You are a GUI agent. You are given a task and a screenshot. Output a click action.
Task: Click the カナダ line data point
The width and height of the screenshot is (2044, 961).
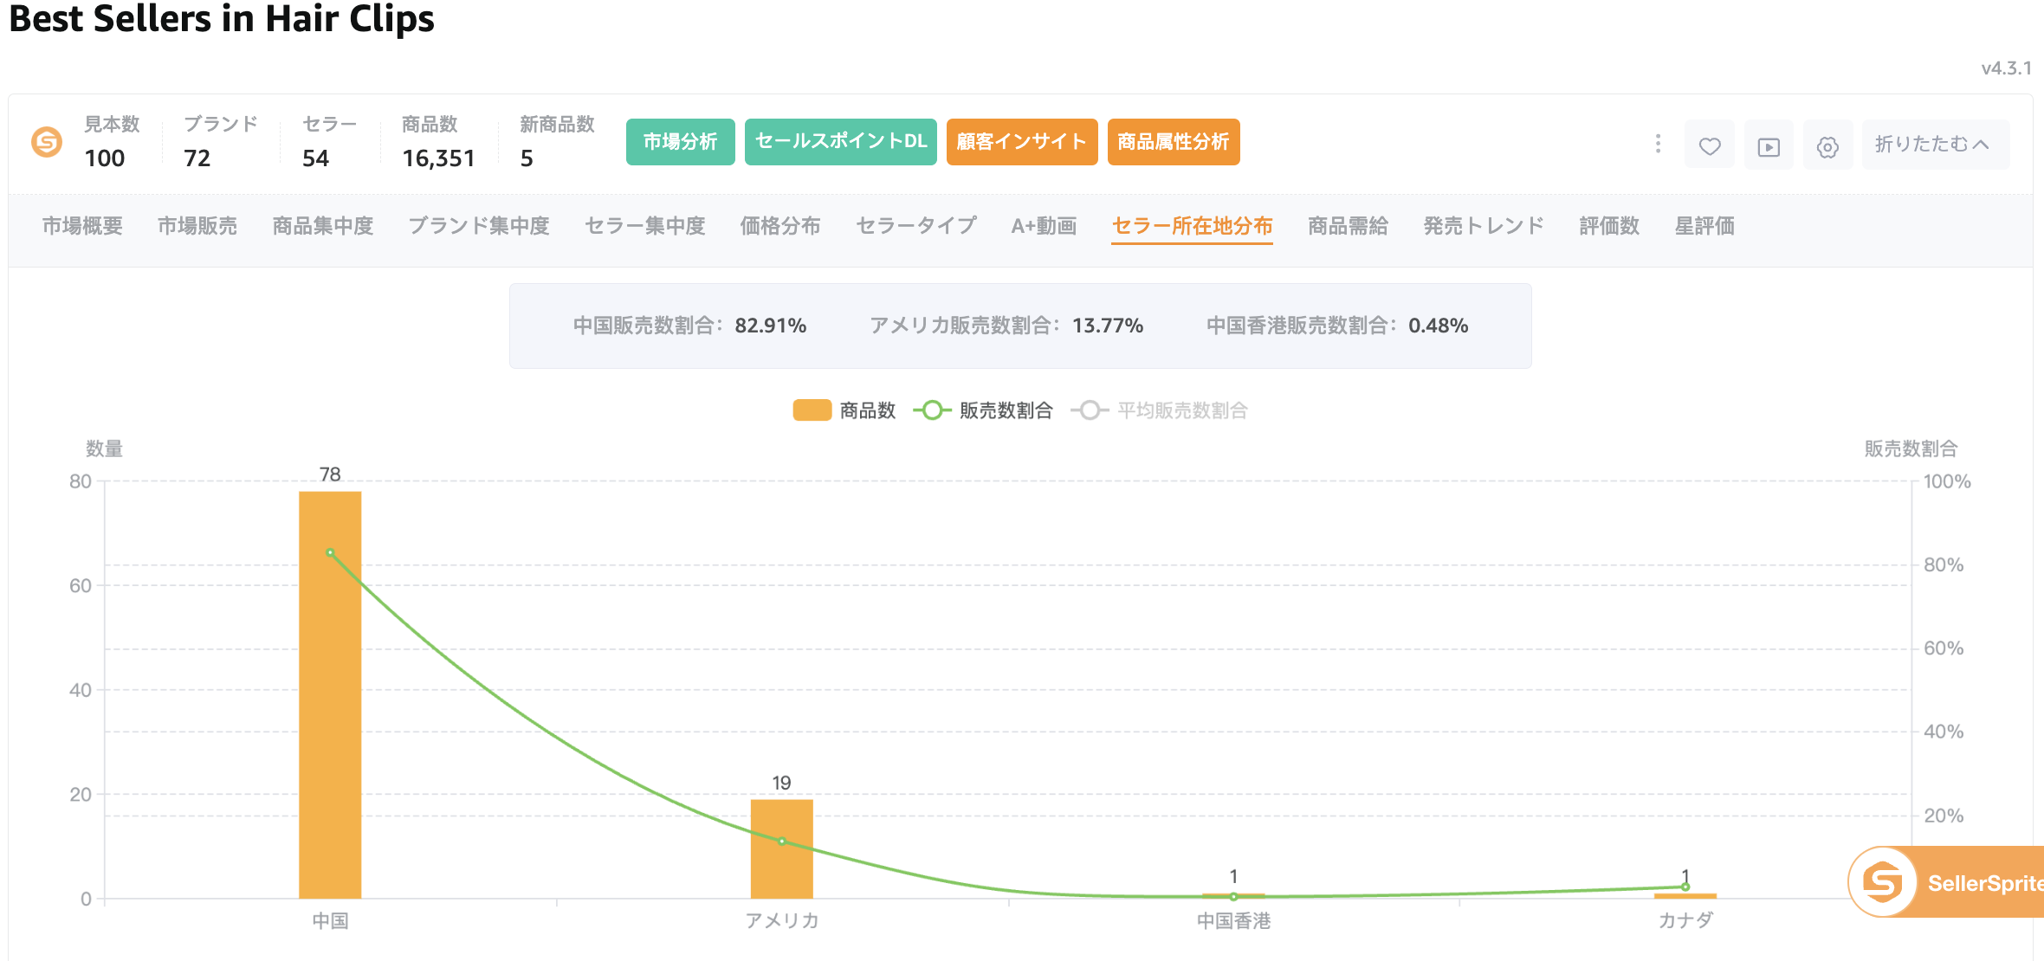tap(1685, 887)
